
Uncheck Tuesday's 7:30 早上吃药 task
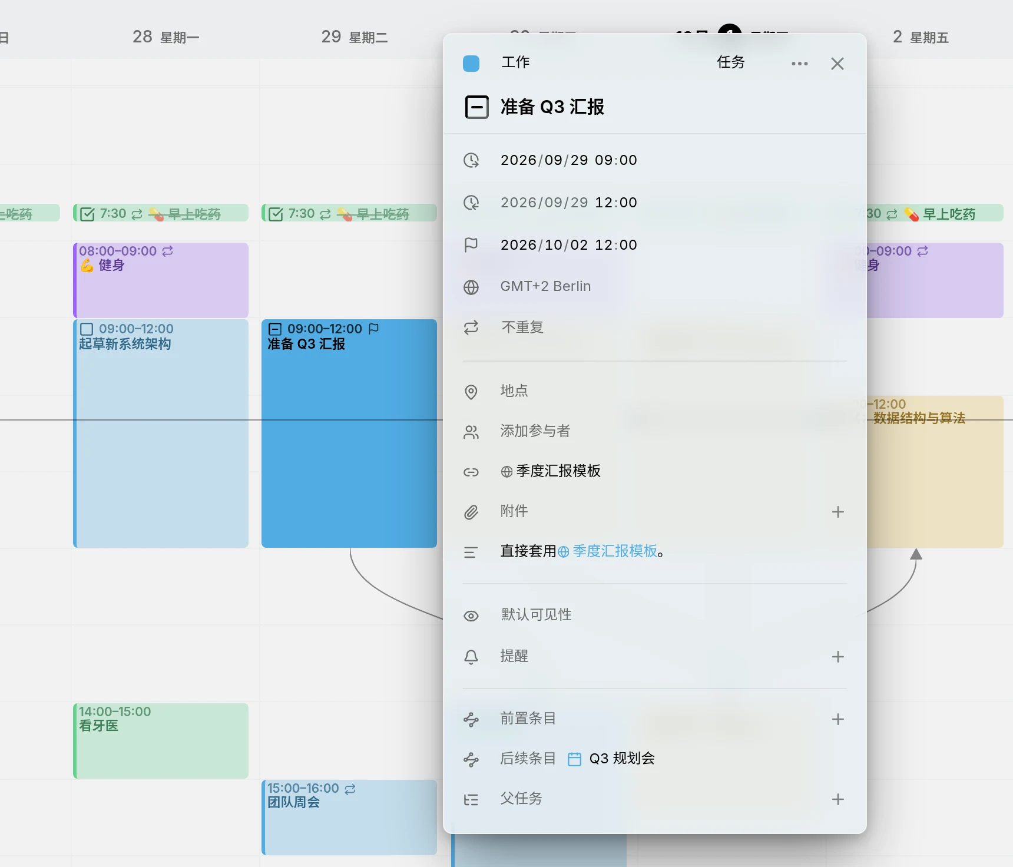(276, 214)
